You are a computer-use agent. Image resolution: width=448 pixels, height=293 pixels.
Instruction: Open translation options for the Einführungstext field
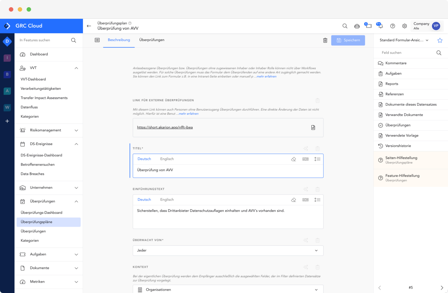(306, 199)
